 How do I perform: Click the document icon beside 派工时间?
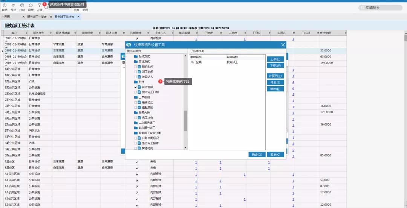click(139, 72)
